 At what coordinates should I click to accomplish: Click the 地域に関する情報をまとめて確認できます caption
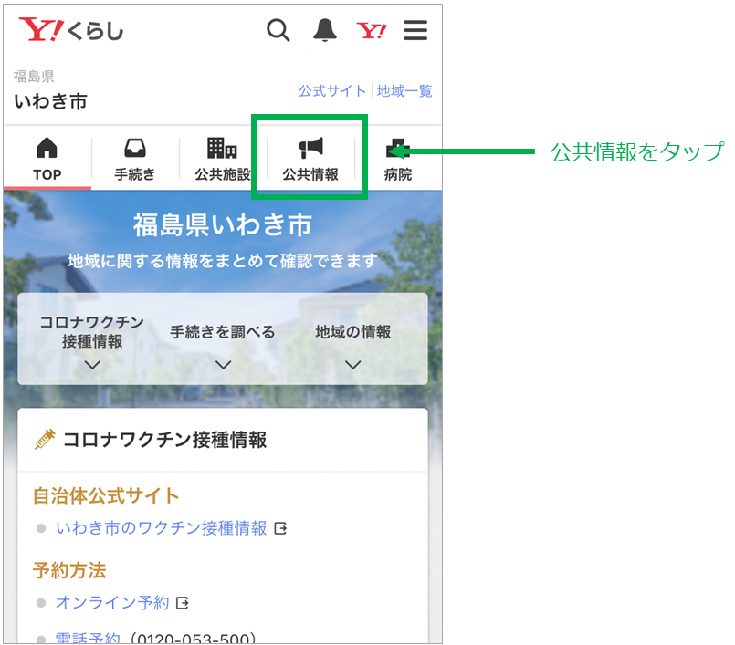pos(223,261)
